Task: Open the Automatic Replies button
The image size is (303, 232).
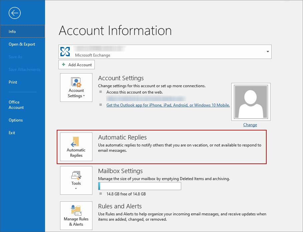Action: (x=76, y=147)
